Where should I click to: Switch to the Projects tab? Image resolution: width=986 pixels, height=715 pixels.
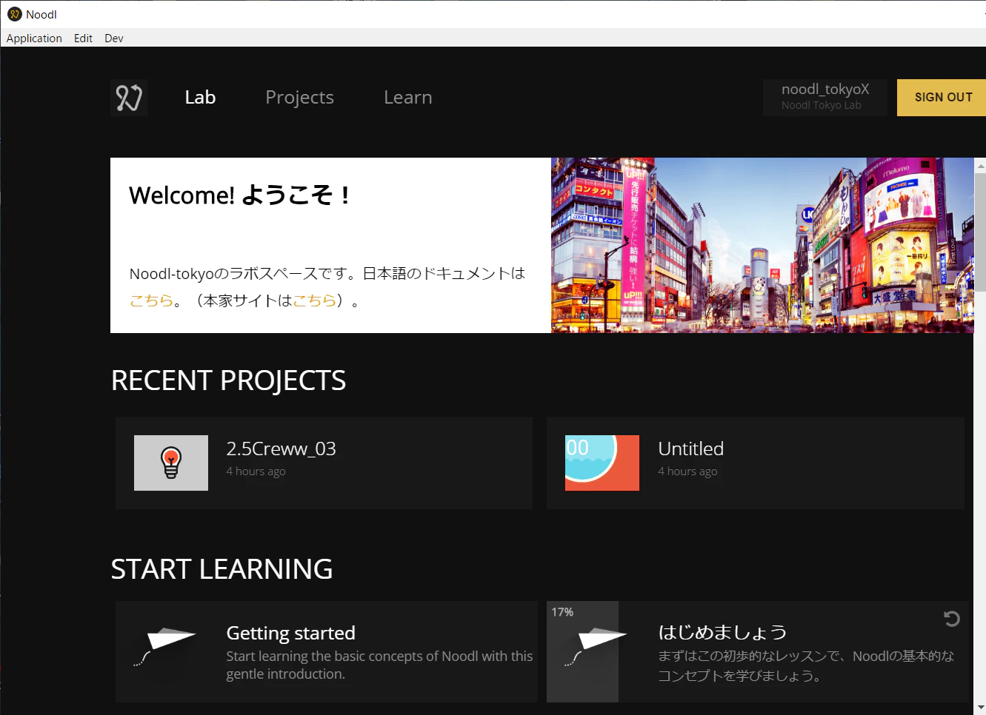pyautogui.click(x=299, y=98)
